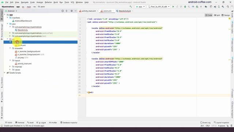Select ic_launcher_background.xml file
This screenshot has width=234, height=132.
[x=28, y=51]
